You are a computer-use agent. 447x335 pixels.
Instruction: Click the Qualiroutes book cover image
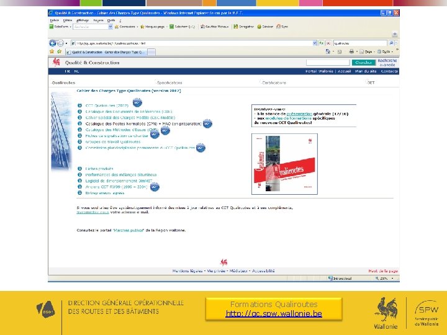click(284, 164)
